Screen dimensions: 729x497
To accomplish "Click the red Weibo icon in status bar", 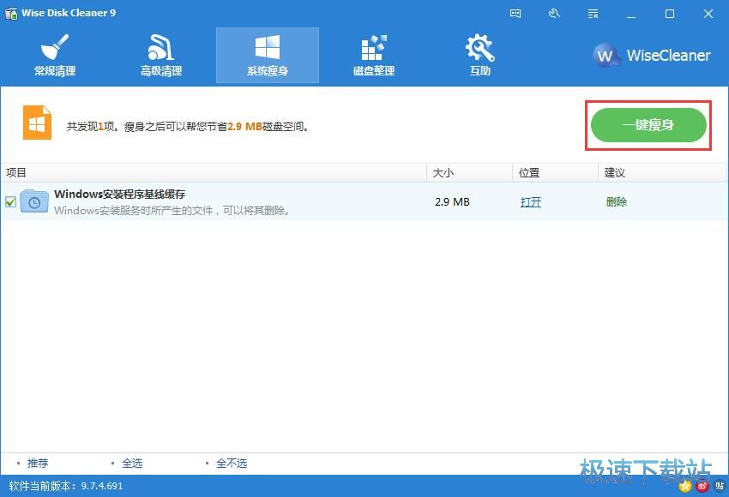I will [702, 487].
